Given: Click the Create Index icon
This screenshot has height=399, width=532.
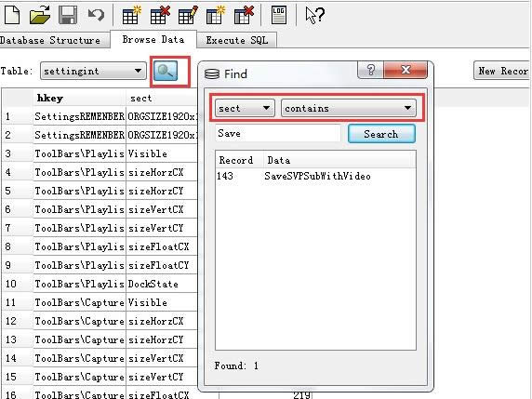Looking at the screenshot, I should click(216, 15).
